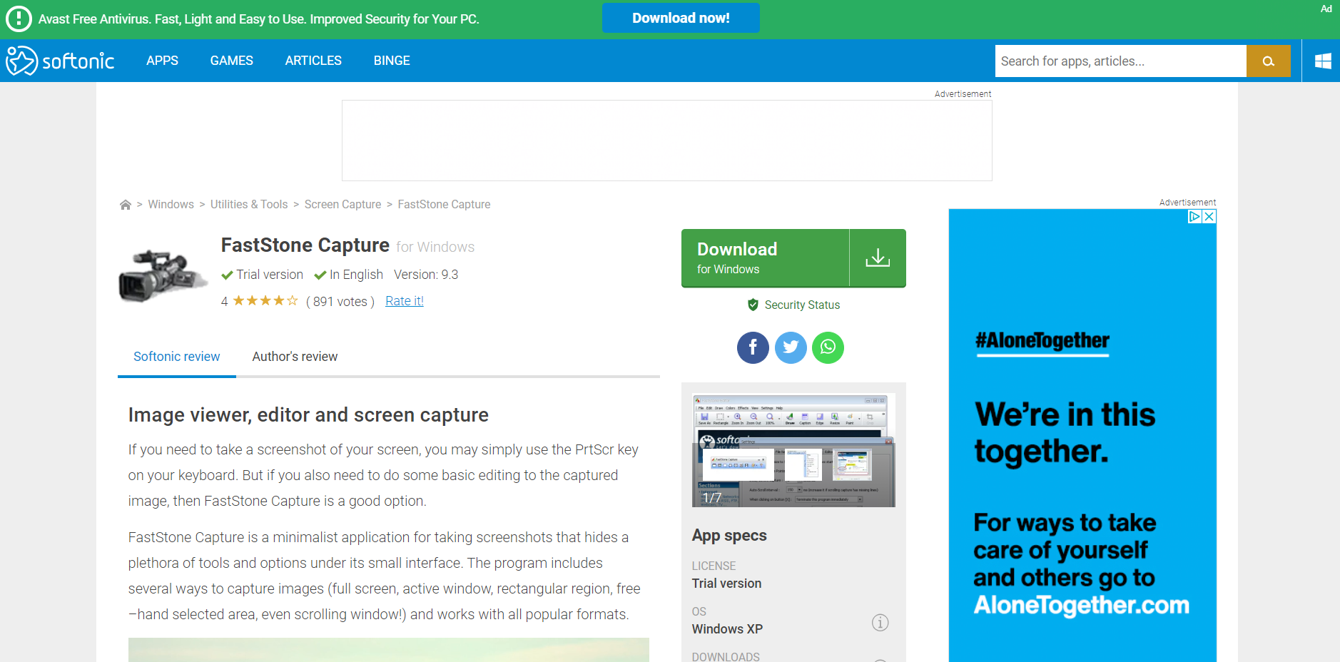Click the home icon in breadcrumb
The width and height of the screenshot is (1340, 662).
(x=126, y=205)
